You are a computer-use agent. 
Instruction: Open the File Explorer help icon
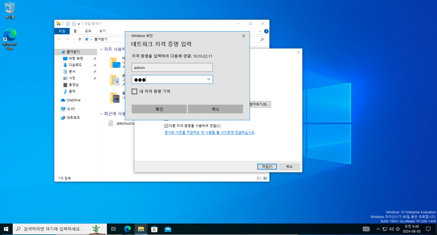[266, 31]
